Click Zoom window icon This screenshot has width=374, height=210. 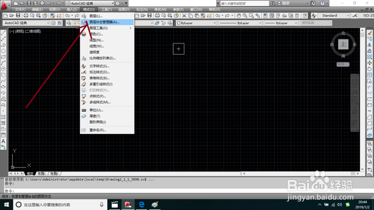(251, 16)
